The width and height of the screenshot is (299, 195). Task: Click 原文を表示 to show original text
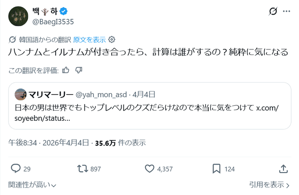pyautogui.click(x=89, y=40)
